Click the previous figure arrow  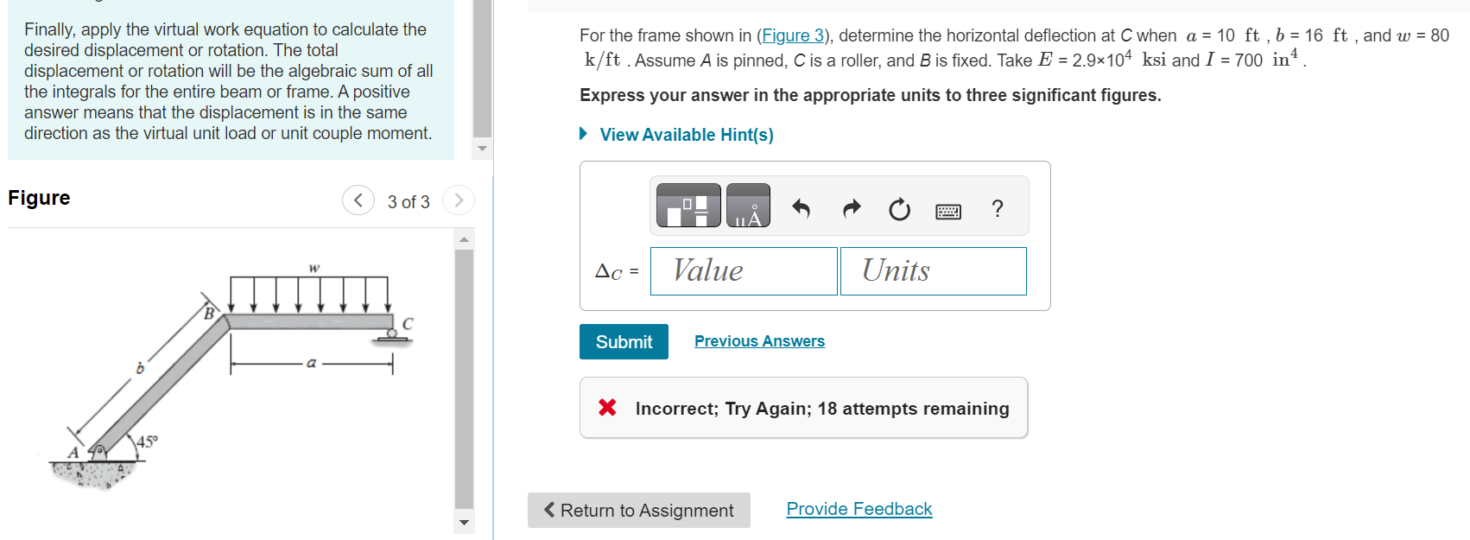coord(358,200)
